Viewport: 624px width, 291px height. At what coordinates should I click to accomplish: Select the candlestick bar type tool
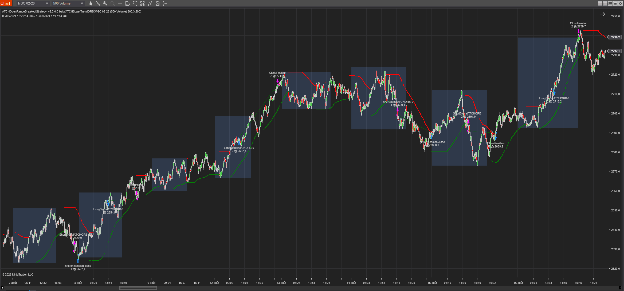point(90,3)
